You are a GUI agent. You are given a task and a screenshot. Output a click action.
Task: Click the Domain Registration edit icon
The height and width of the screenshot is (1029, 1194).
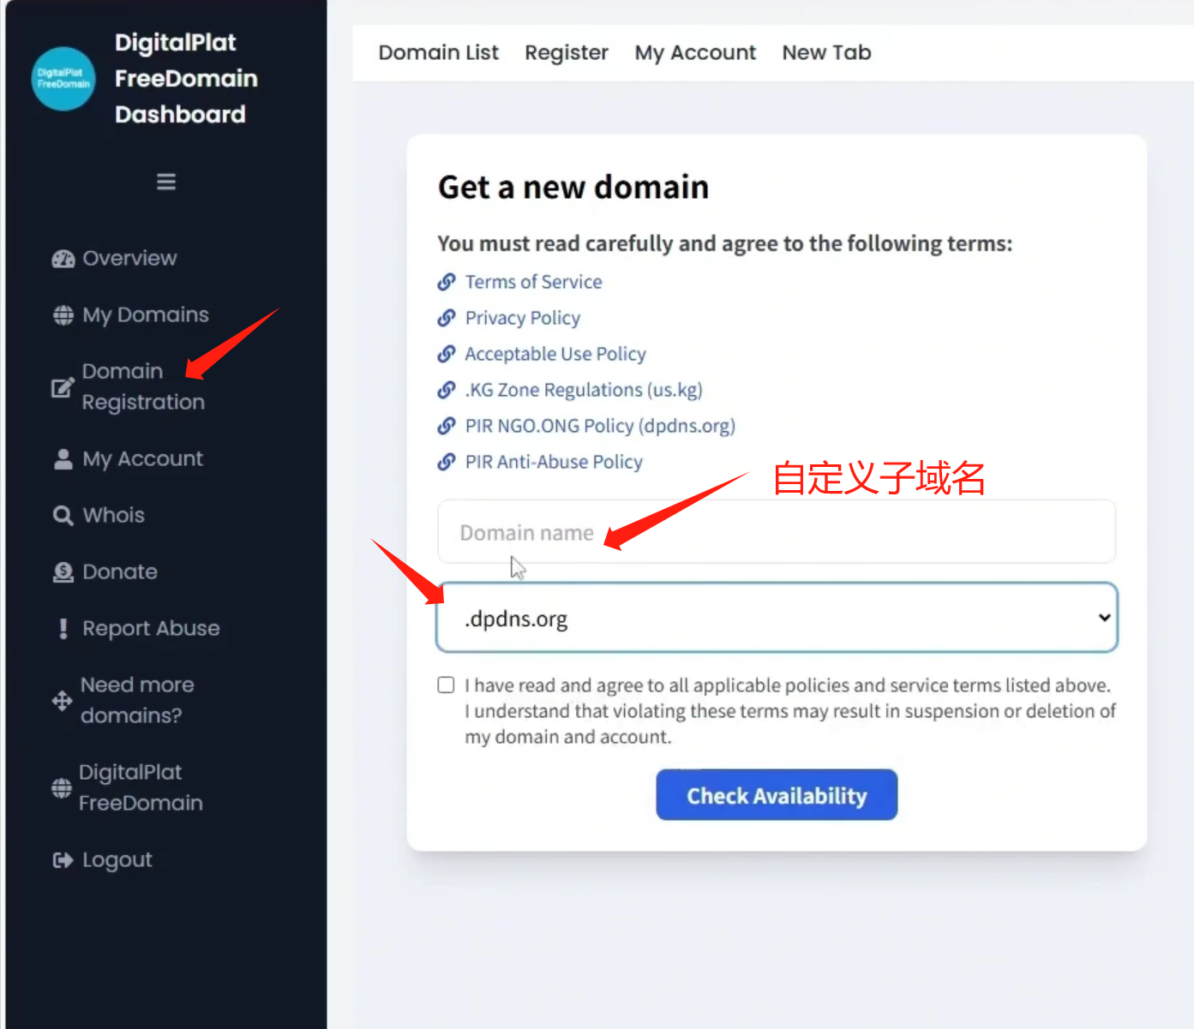coord(63,387)
